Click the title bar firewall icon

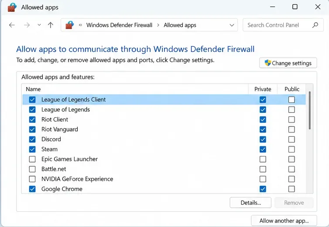pos(12,7)
